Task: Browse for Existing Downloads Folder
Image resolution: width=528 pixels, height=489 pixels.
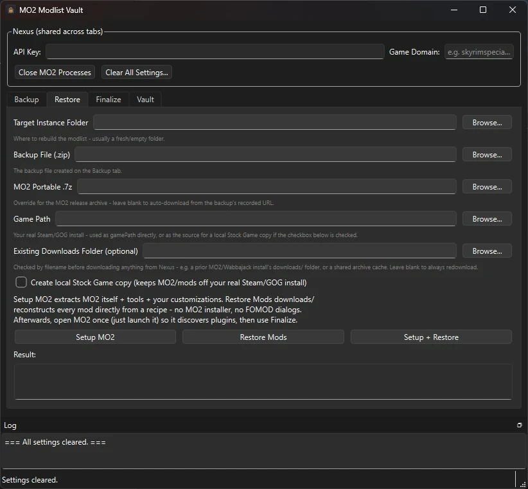Action: point(487,251)
